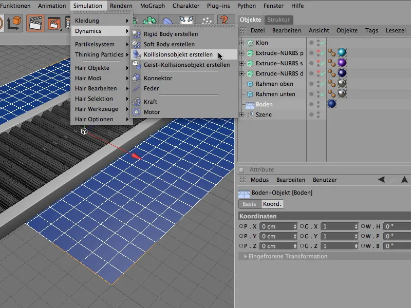Toggle visibility dots of Extrude-NURBS p
411x308 pixels.
(x=319, y=53)
